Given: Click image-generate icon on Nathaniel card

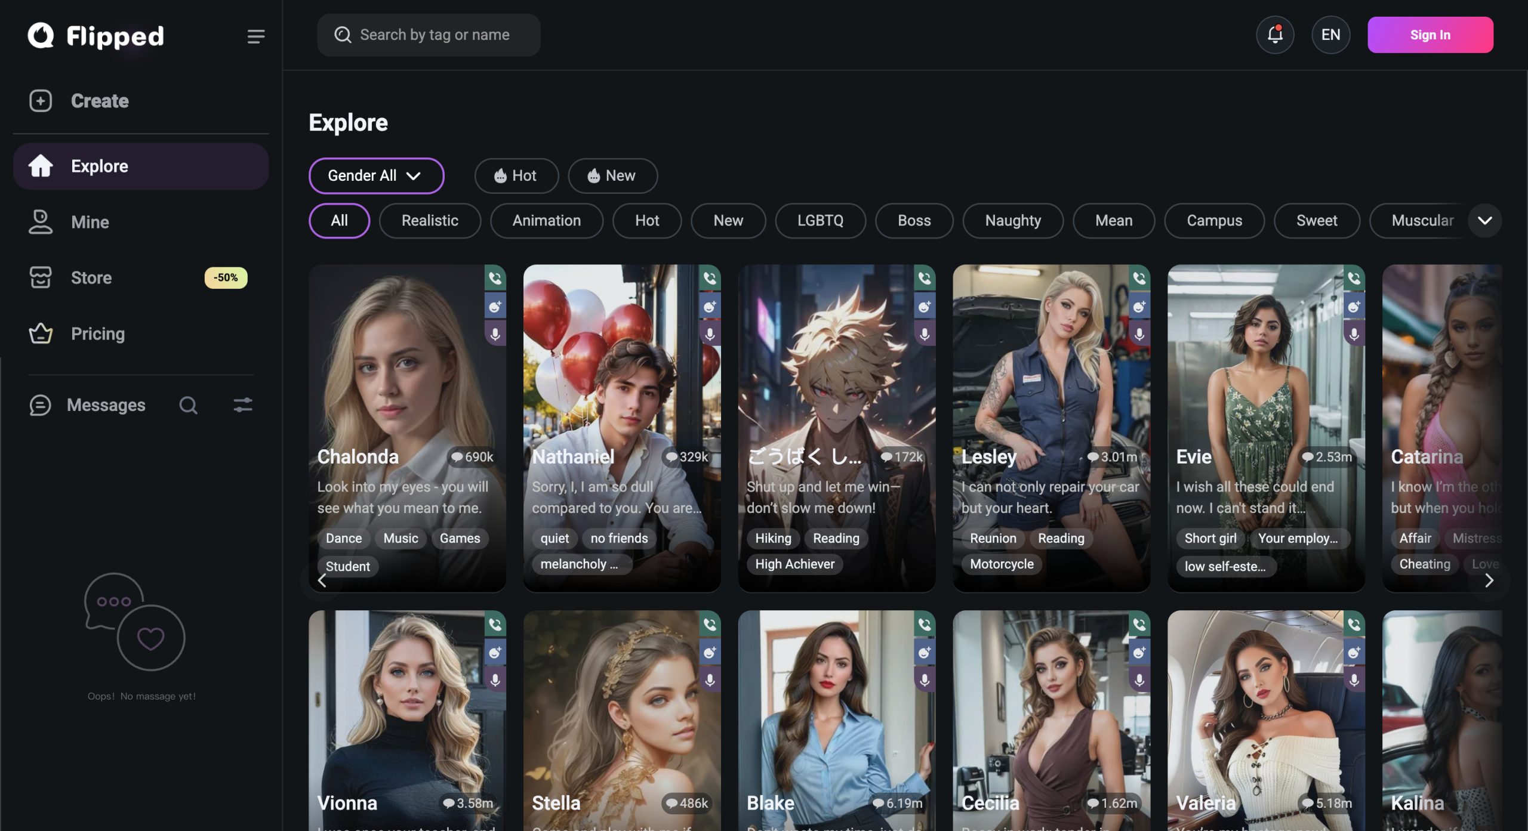Looking at the screenshot, I should click(x=710, y=307).
